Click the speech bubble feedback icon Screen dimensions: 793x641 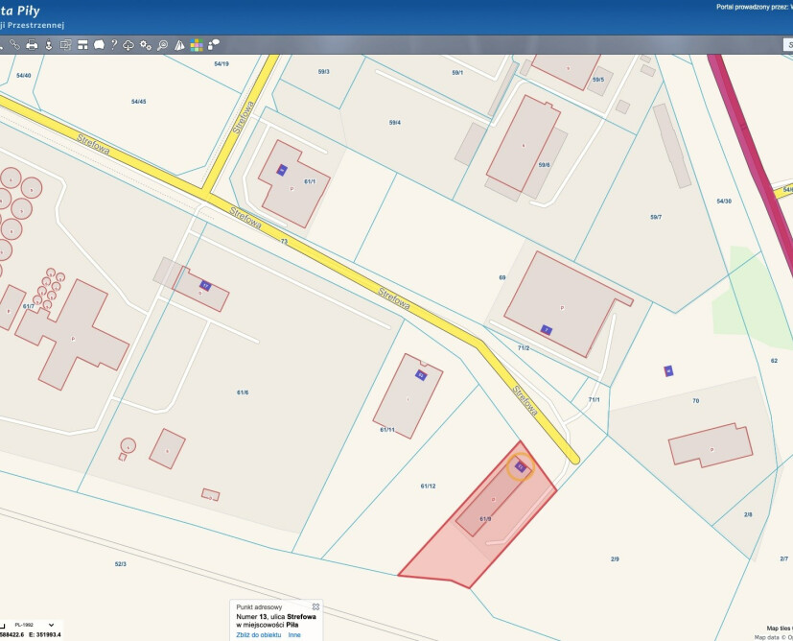click(x=213, y=45)
